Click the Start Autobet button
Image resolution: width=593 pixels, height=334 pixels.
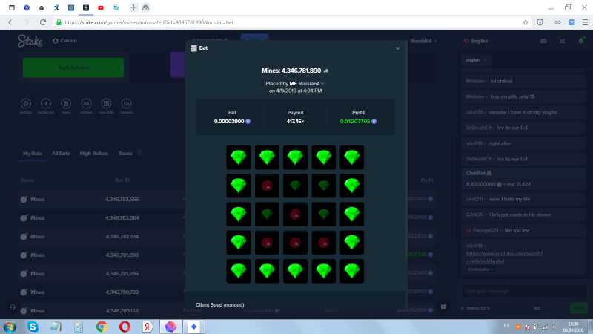(x=73, y=68)
